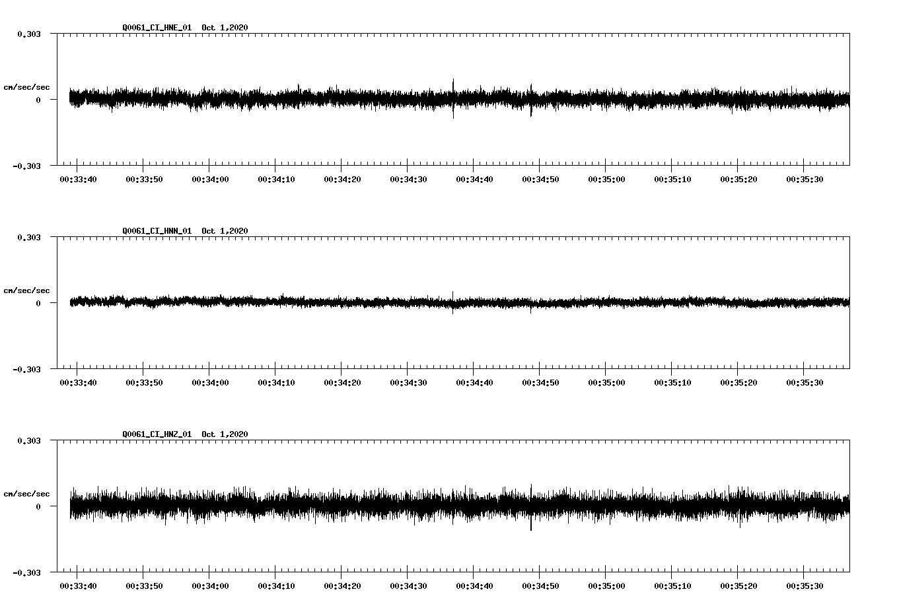This screenshot has height=610, width=897.
Task: Click the 00:35:00 tick mark on middle plot axis
Action: click(x=604, y=372)
